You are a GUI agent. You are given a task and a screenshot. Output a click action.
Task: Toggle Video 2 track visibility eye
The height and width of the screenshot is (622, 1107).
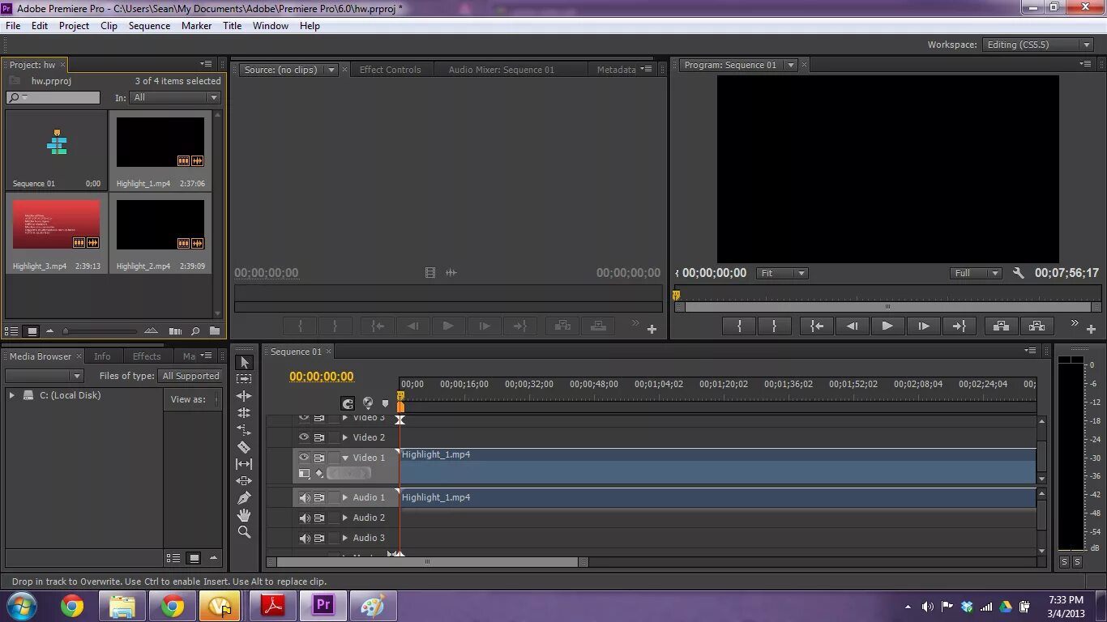pos(304,437)
